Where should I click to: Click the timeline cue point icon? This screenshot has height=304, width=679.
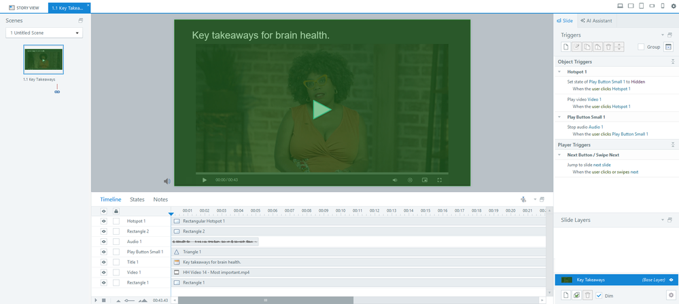coord(523,199)
